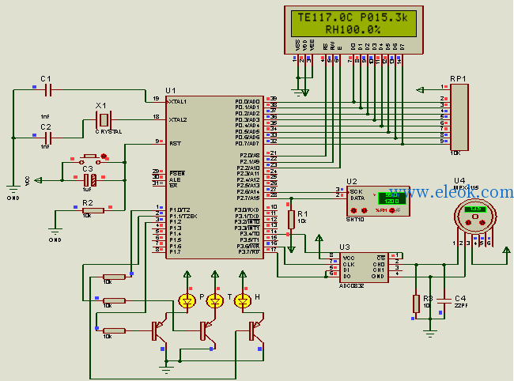Select the X1 crystal component
Screen dimensions: 514x381
[x=104, y=120]
